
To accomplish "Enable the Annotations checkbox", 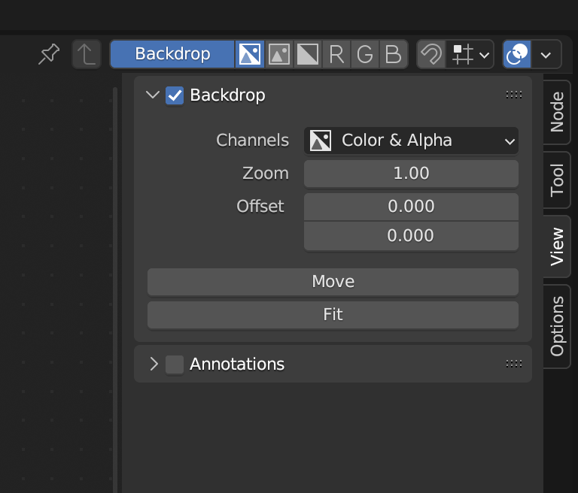I will click(x=175, y=364).
